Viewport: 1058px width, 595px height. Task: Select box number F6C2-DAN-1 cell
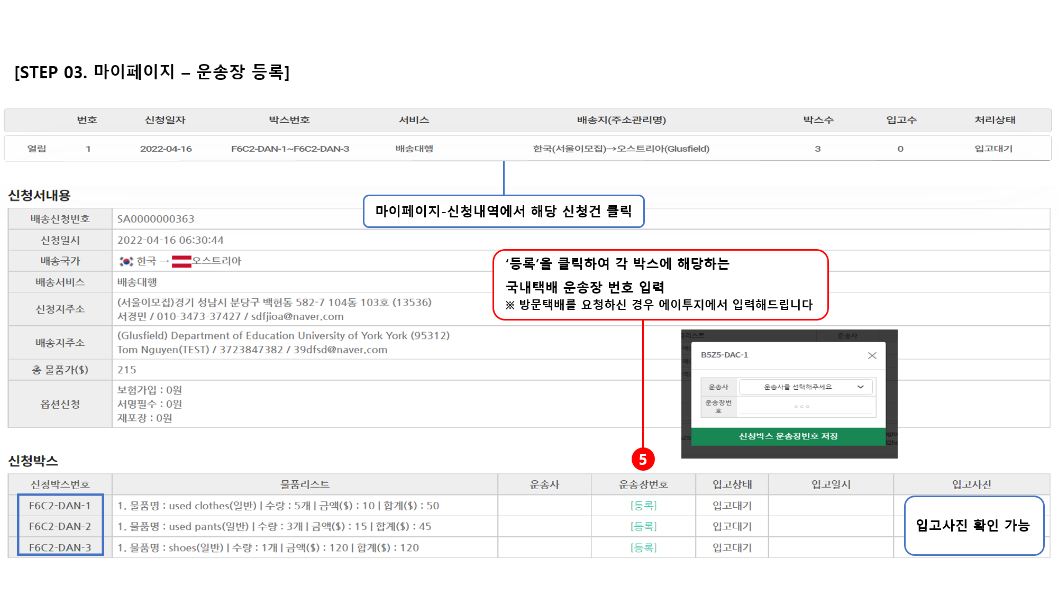[x=60, y=506]
